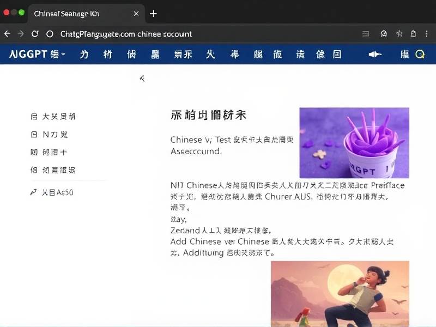
Task: Close the Chinese tab with its X
Action: (136, 14)
